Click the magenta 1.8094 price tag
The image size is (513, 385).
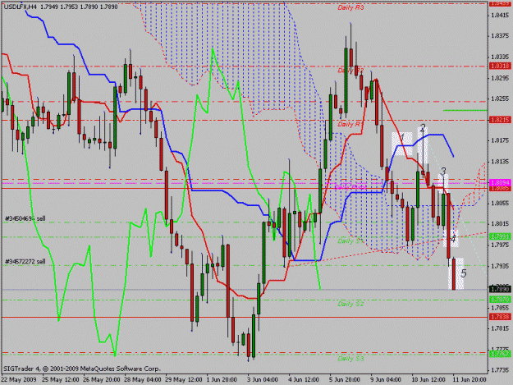pos(500,182)
